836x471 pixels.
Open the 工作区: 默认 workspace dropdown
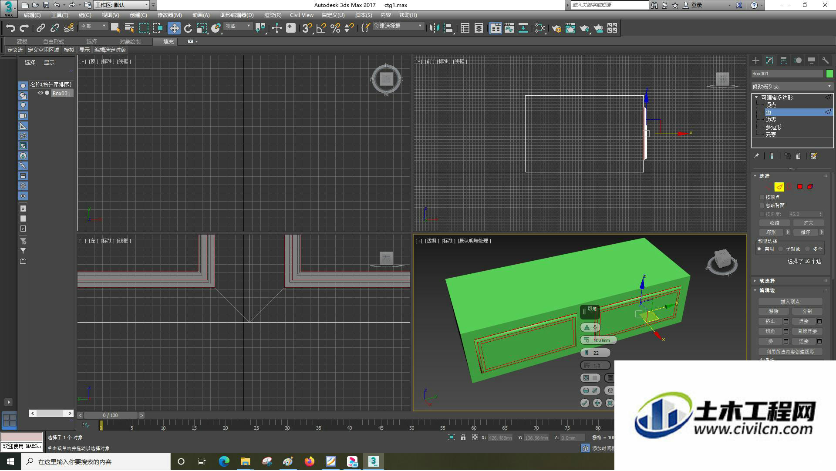click(x=122, y=5)
